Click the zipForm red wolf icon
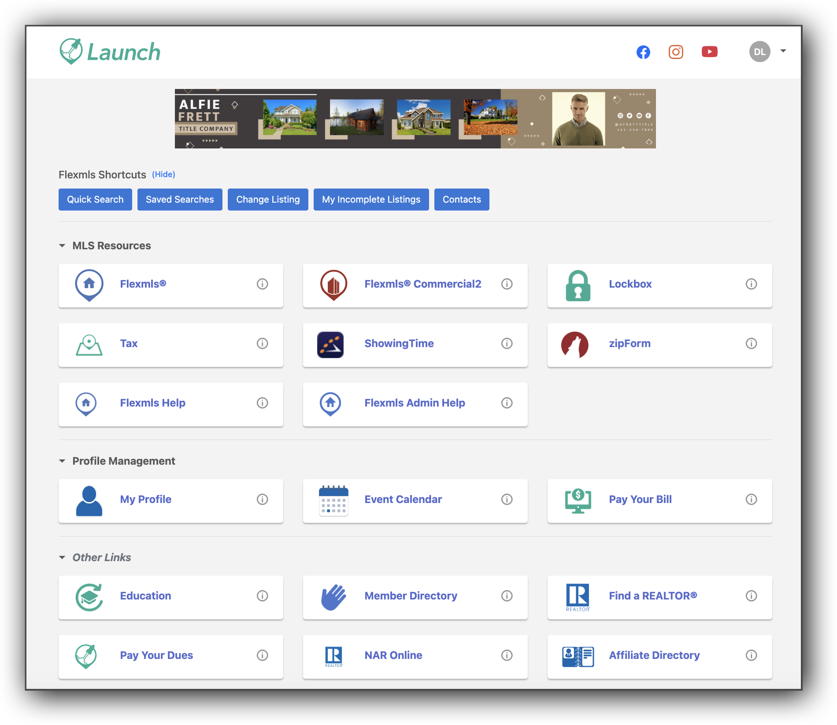 [575, 344]
